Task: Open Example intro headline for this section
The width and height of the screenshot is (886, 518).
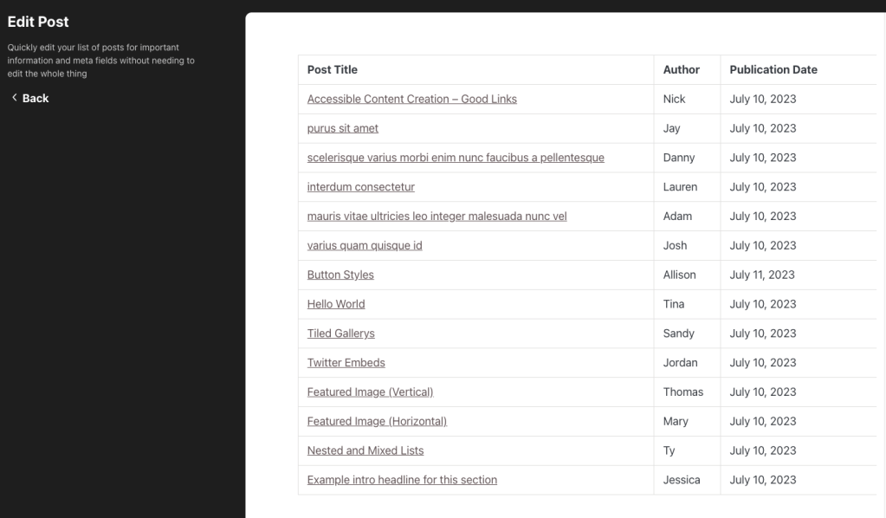Action: pyautogui.click(x=402, y=480)
